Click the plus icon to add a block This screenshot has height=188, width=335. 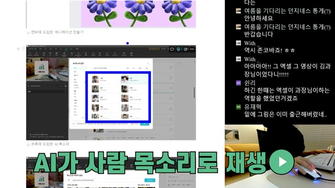[x=18, y=49]
